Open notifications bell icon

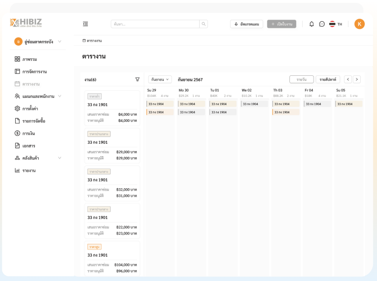click(x=312, y=24)
